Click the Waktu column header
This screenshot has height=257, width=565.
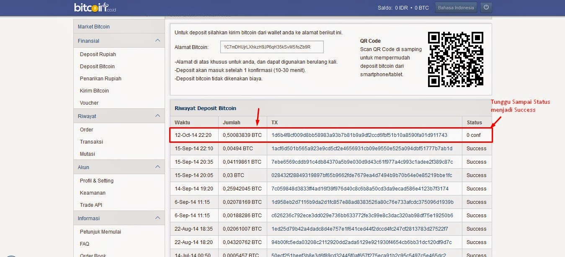182,123
